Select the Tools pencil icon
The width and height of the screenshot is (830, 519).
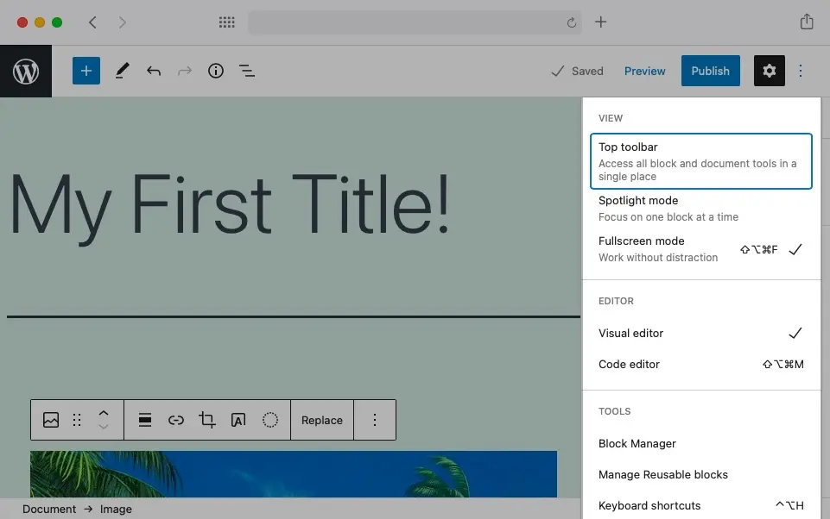pyautogui.click(x=123, y=71)
